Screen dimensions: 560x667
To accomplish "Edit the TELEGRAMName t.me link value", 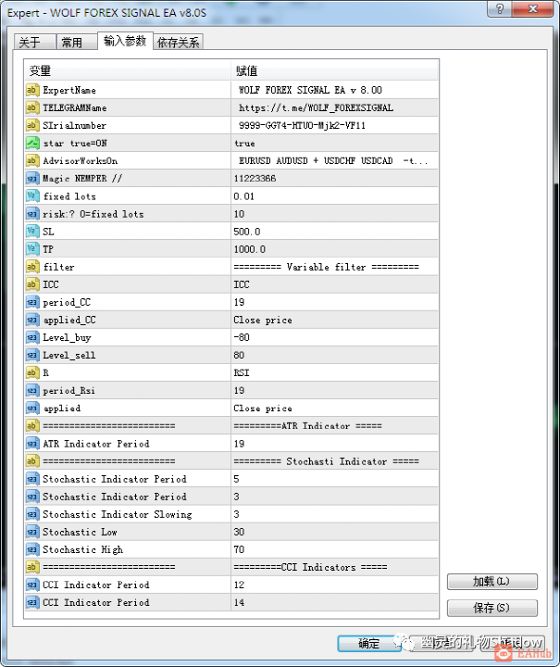I will tap(334, 107).
